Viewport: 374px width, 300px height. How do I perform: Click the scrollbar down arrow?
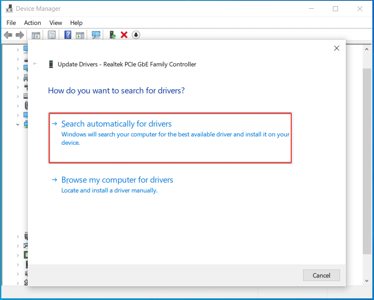click(x=367, y=280)
